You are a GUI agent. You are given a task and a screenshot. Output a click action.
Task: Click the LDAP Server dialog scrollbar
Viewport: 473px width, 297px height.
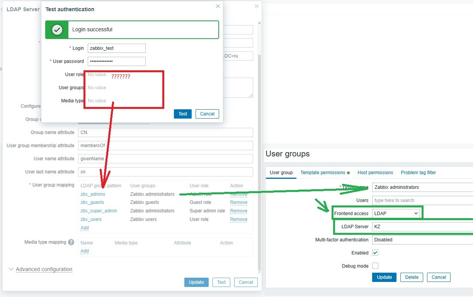[x=259, y=162]
